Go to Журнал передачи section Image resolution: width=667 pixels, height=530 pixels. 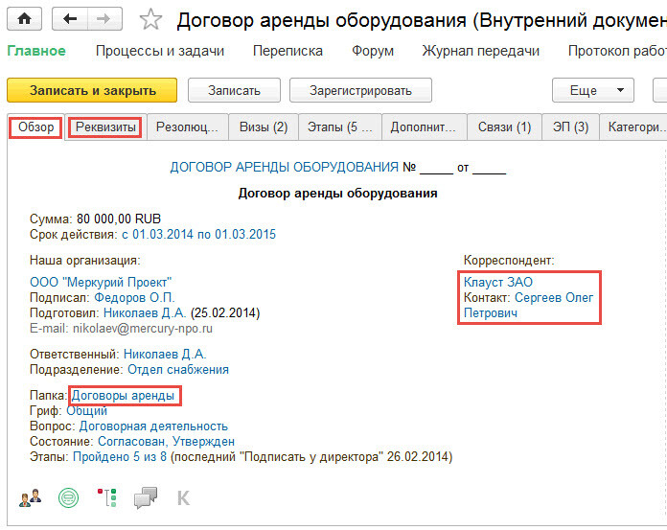coord(480,51)
